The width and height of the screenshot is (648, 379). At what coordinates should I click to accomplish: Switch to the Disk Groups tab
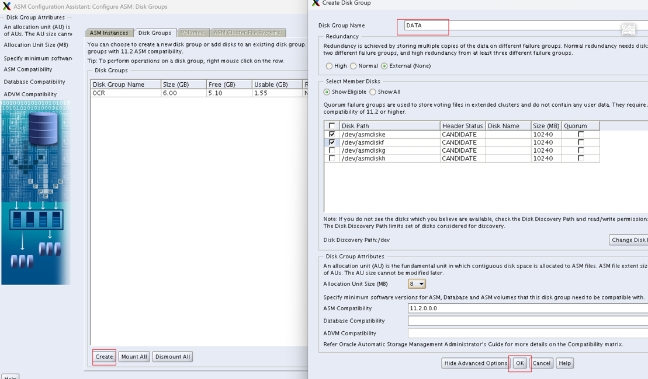pos(155,33)
